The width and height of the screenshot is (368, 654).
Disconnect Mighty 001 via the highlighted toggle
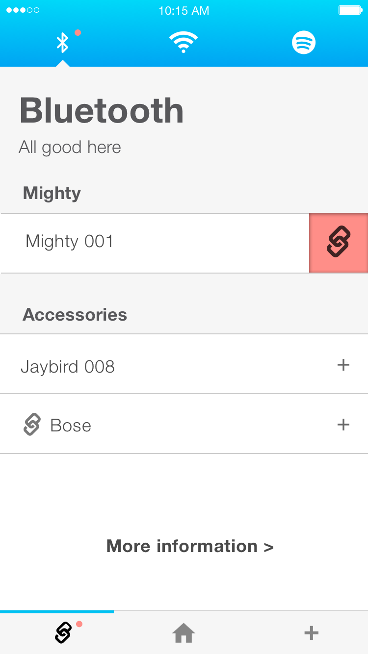339,242
